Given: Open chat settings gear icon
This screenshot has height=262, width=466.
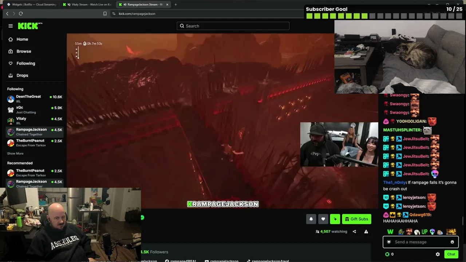Looking at the screenshot, I should 438,254.
